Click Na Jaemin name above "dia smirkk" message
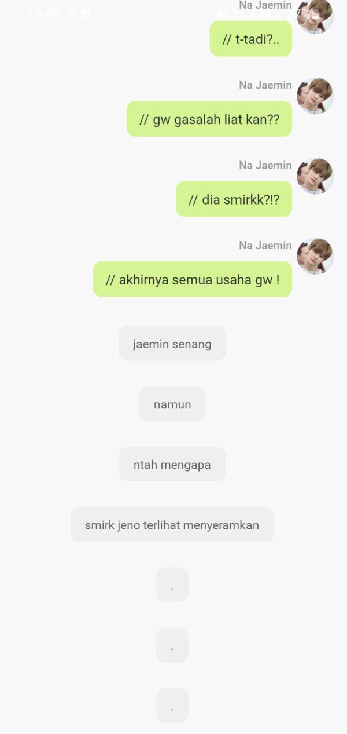347x734 pixels. pos(265,165)
